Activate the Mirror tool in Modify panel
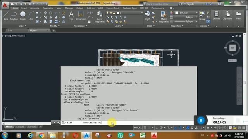 [x=51, y=17]
